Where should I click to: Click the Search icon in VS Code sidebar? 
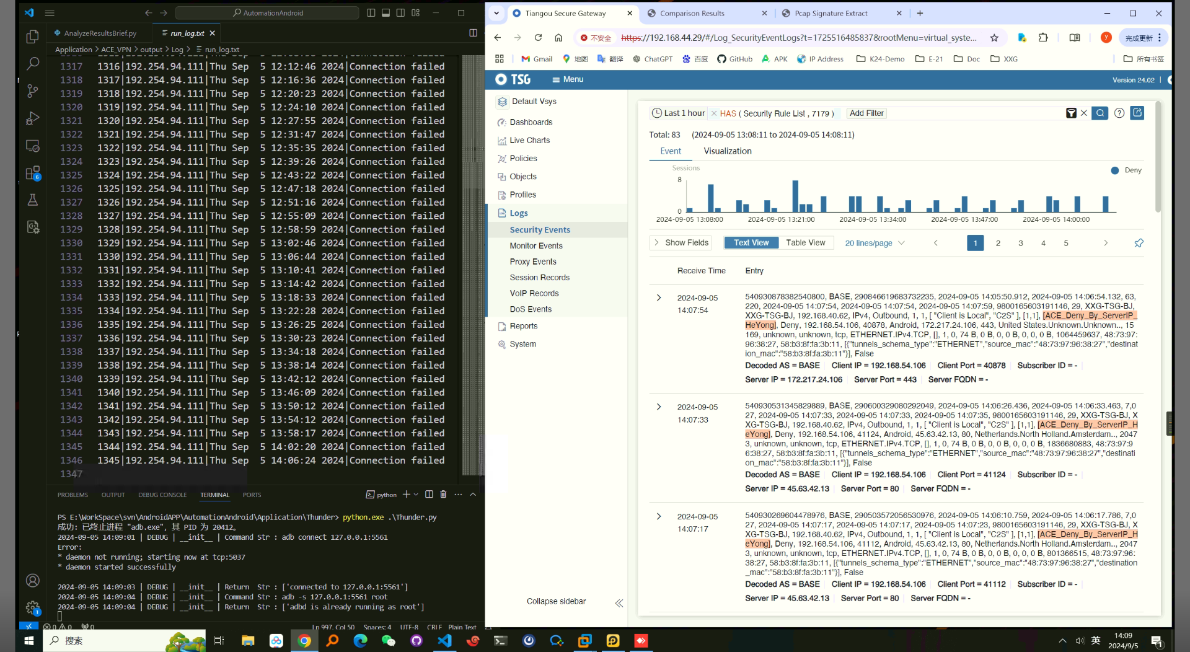point(33,63)
